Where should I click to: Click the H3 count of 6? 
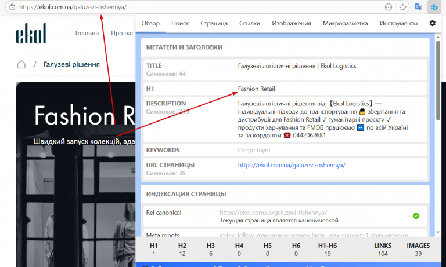(x=210, y=250)
